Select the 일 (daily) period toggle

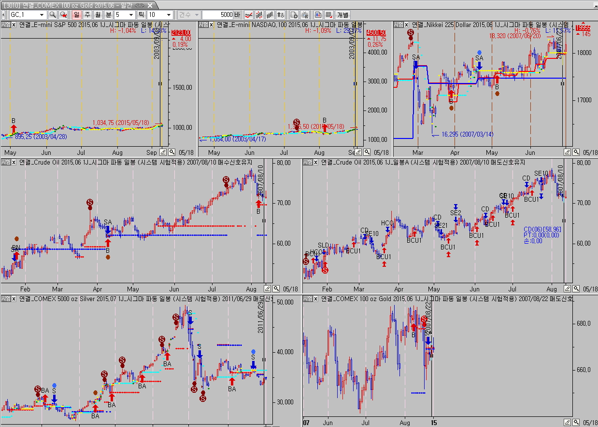[x=77, y=15]
